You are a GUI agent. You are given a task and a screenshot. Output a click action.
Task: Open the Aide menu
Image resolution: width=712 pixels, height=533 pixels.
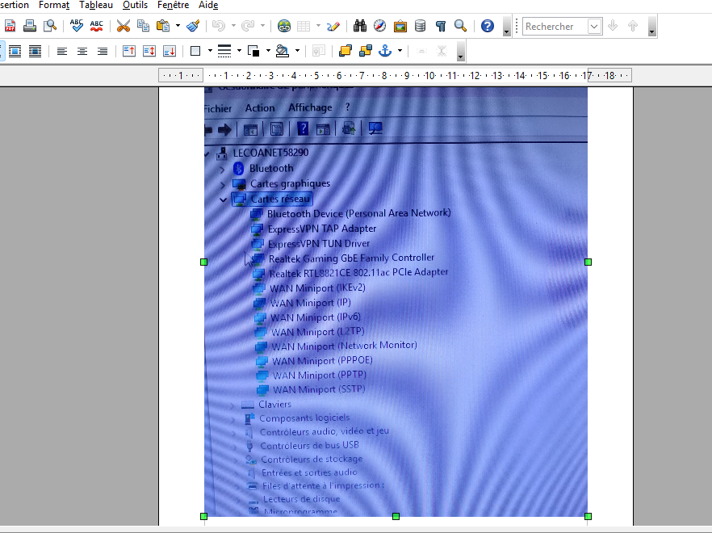click(x=208, y=5)
